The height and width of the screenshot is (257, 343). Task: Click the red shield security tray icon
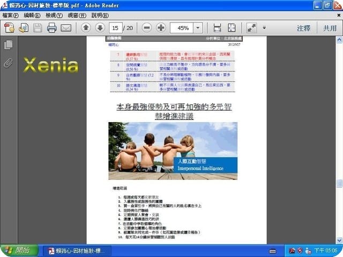pyautogui.click(x=300, y=251)
